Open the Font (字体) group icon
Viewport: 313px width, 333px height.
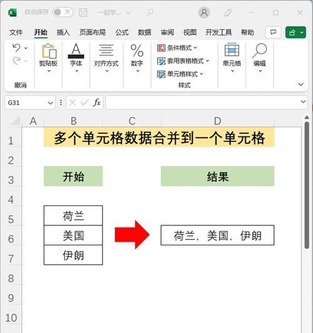pyautogui.click(x=76, y=51)
